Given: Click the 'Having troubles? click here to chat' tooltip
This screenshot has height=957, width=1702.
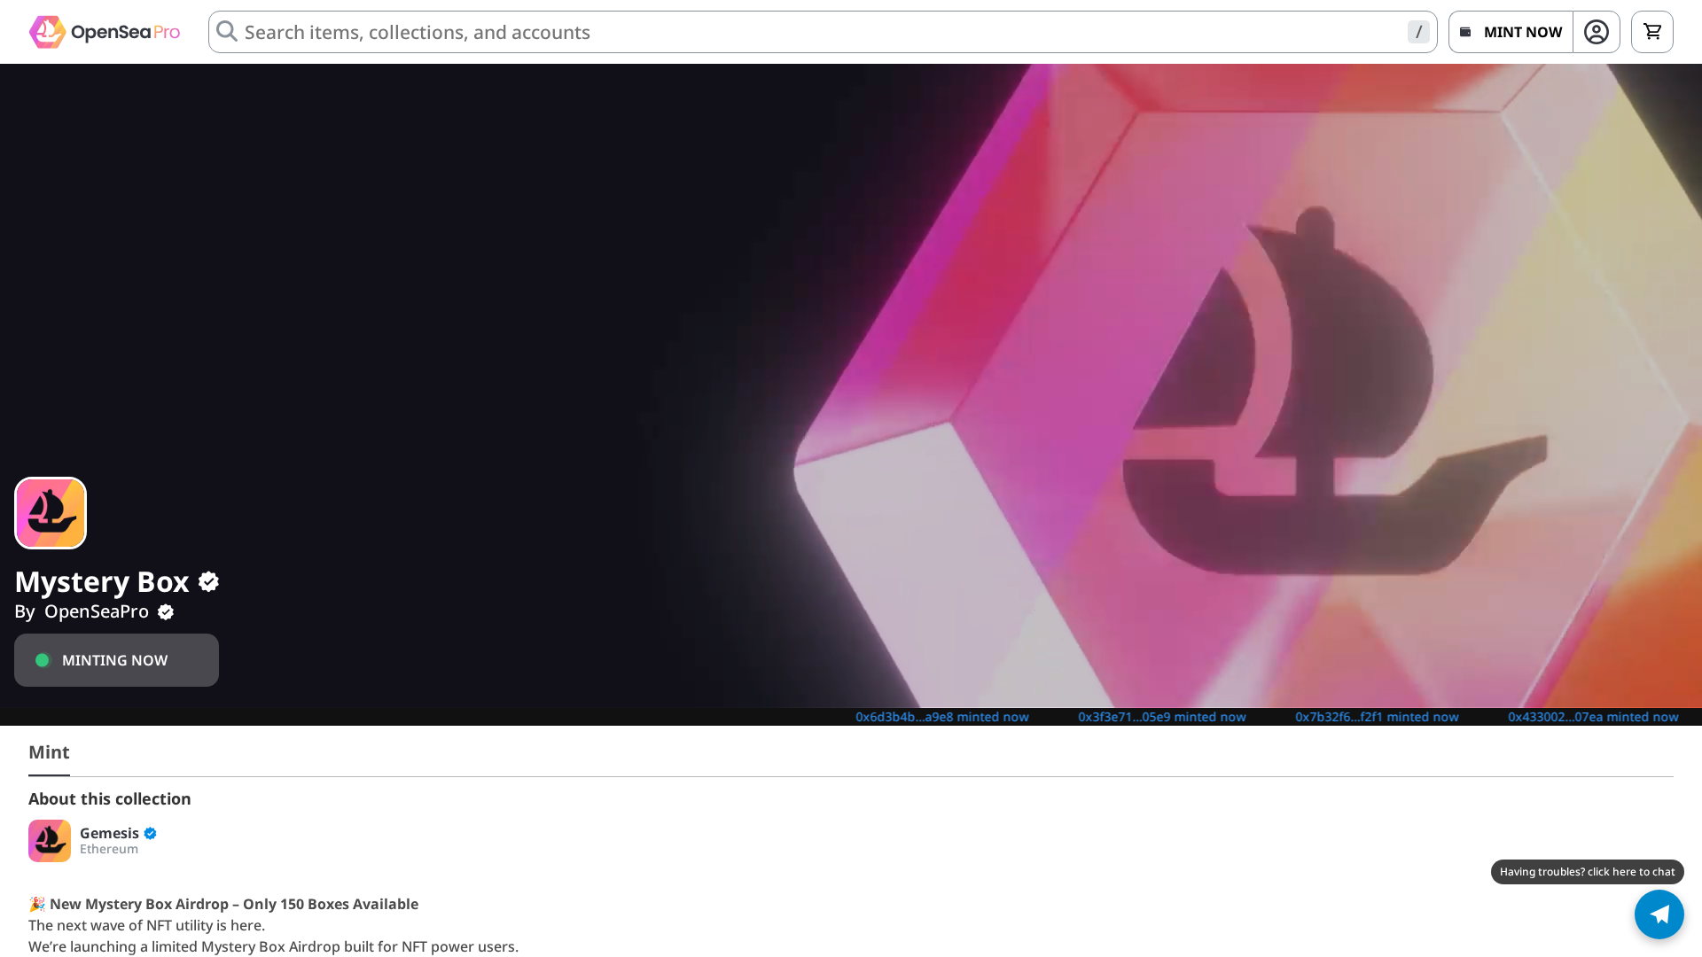Looking at the screenshot, I should pos(1588,872).
